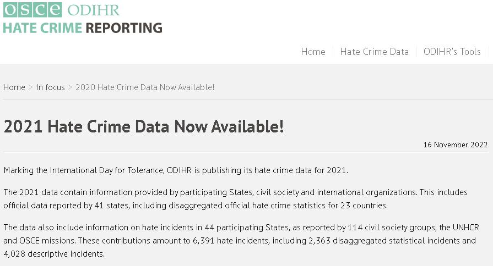This screenshot has height=266, width=493.
Task: Click the 16 November 2022 date
Action: coord(456,145)
